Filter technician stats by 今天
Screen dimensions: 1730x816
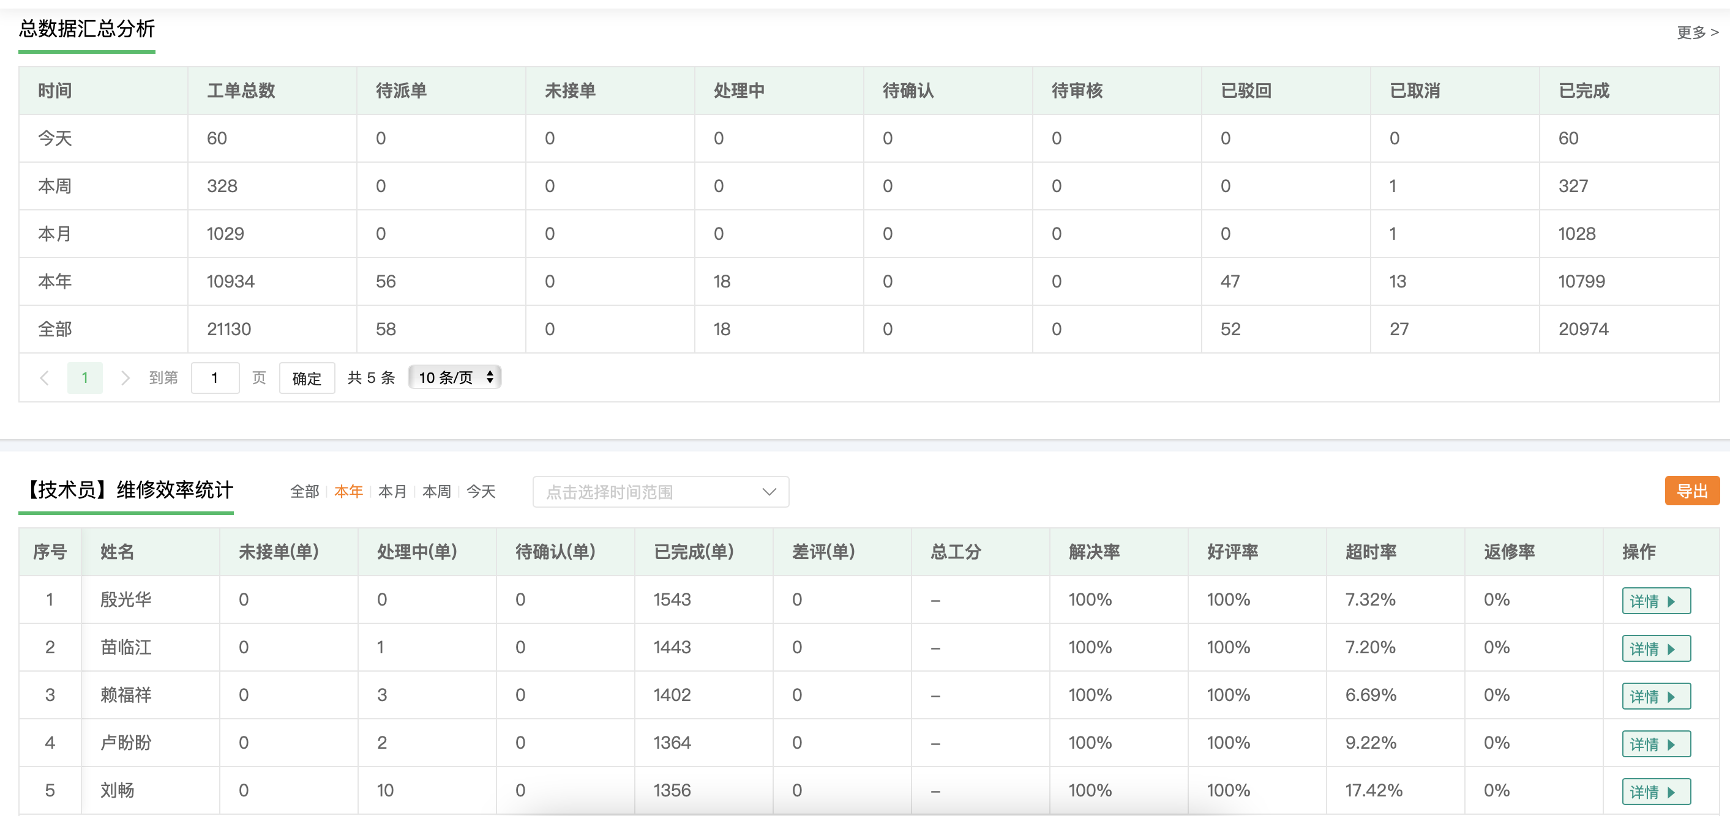481,491
